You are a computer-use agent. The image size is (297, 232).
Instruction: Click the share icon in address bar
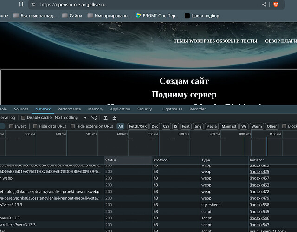click(x=265, y=5)
